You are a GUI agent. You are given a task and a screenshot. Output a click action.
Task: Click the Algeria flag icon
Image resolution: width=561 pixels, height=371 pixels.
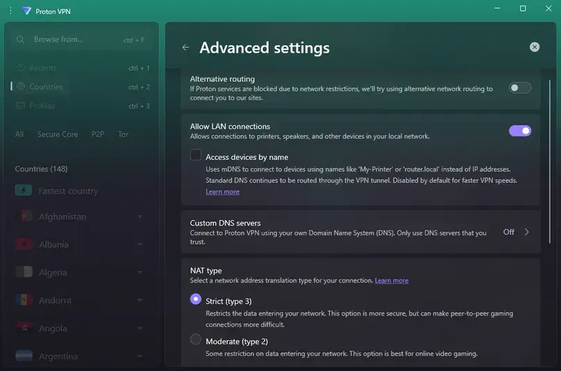tap(24, 272)
